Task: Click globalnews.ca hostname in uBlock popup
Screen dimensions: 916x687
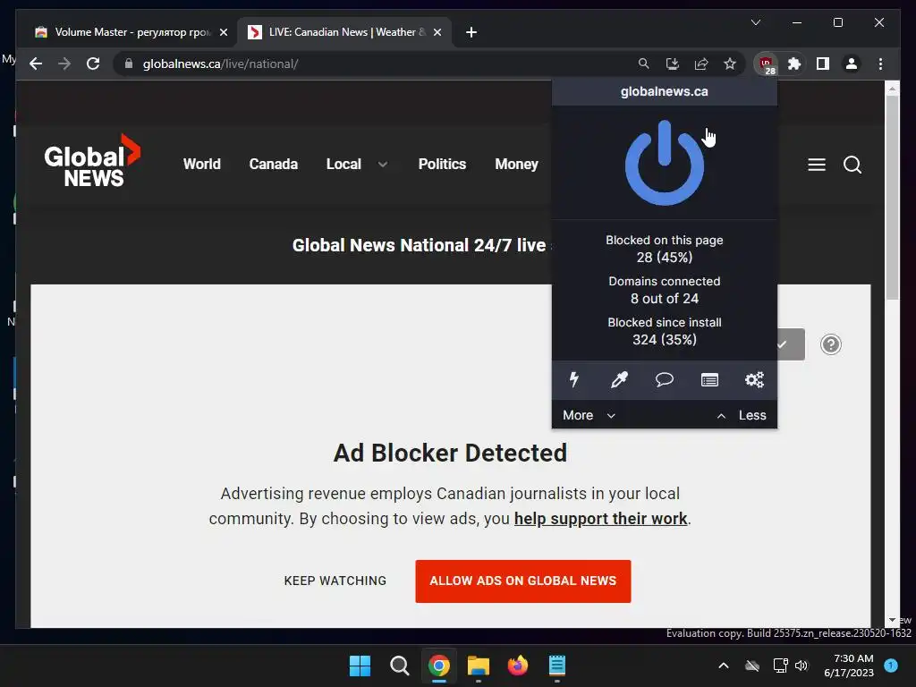Action: [665, 92]
